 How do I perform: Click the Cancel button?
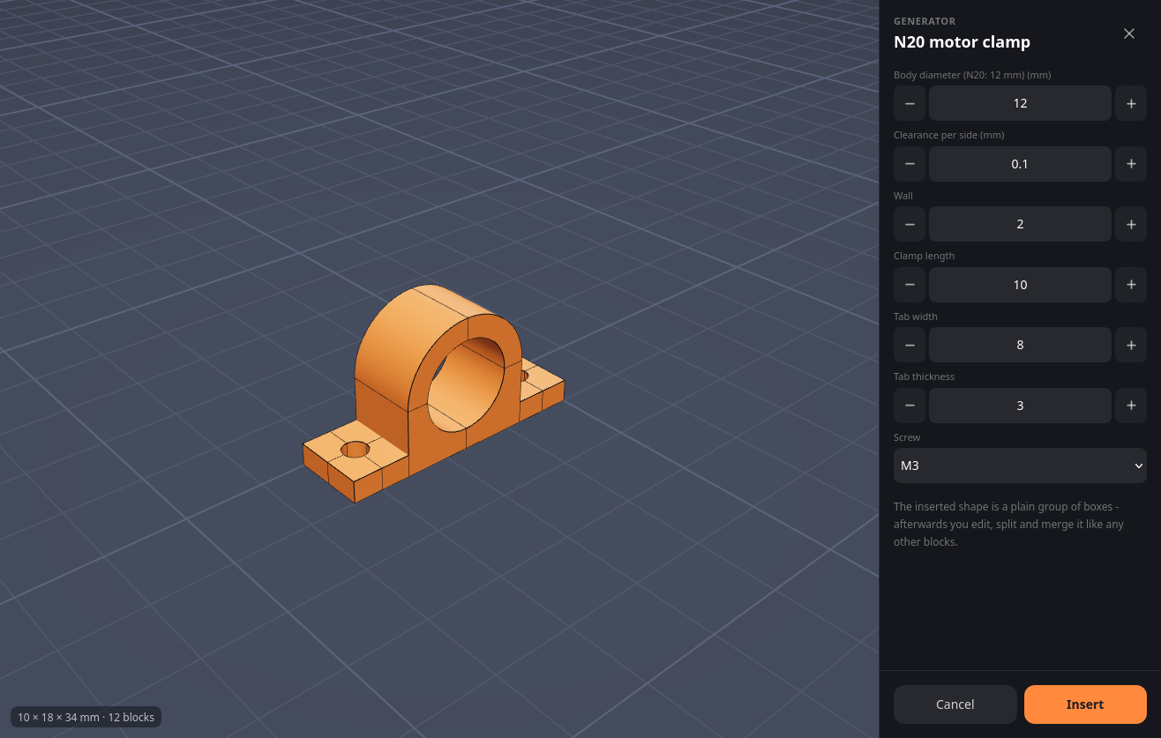(955, 704)
